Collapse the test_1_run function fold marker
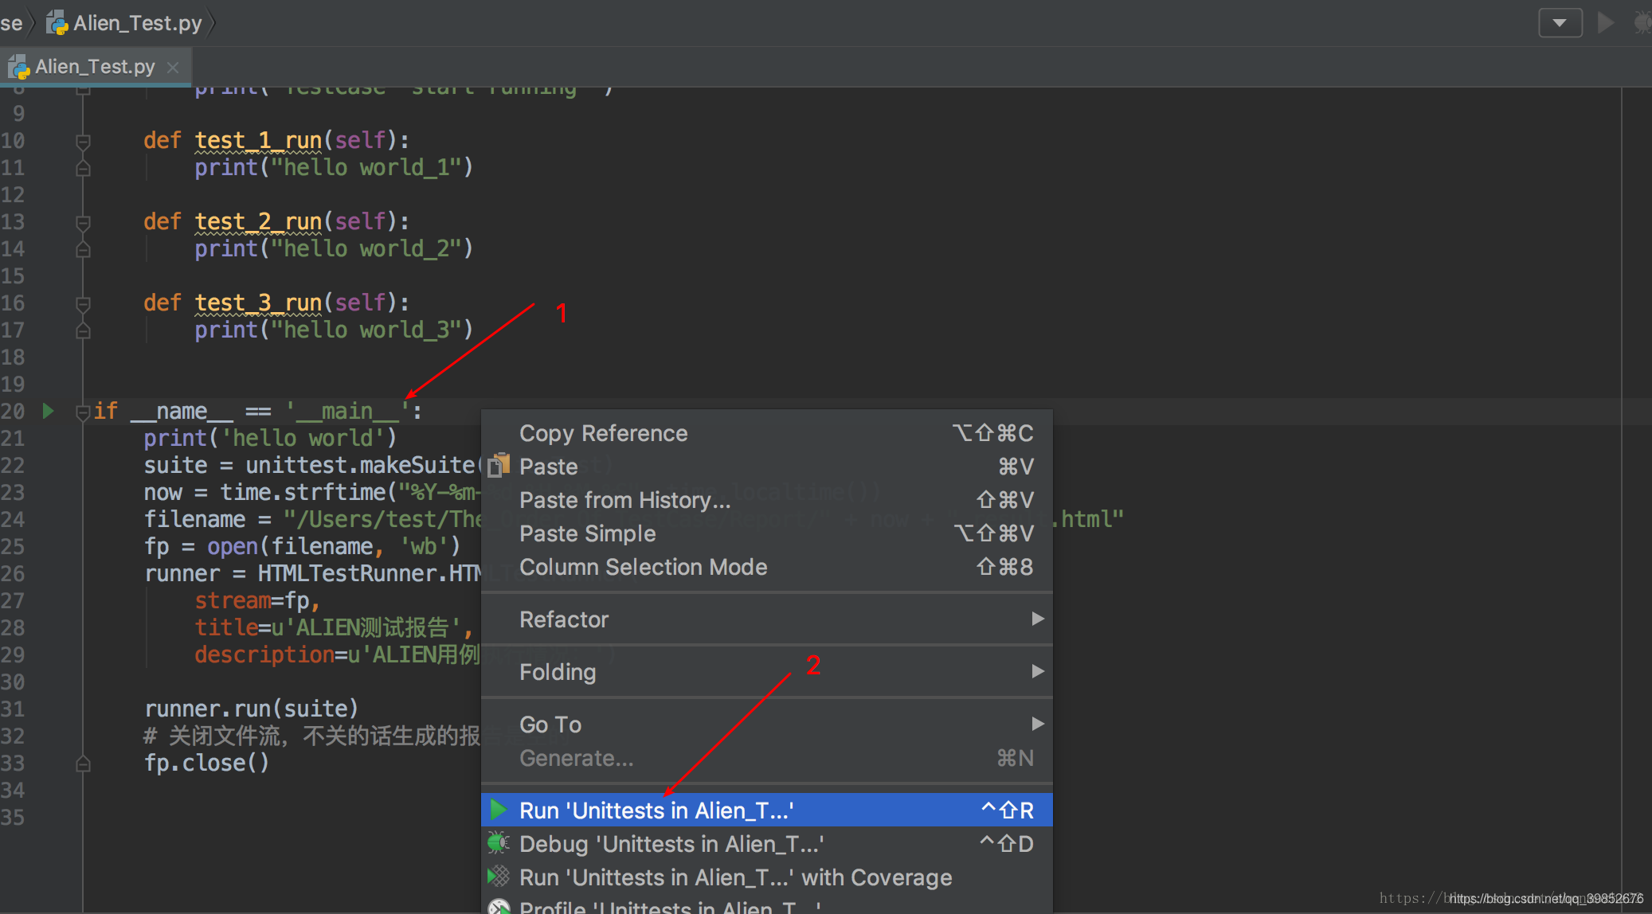This screenshot has width=1652, height=914. point(82,140)
